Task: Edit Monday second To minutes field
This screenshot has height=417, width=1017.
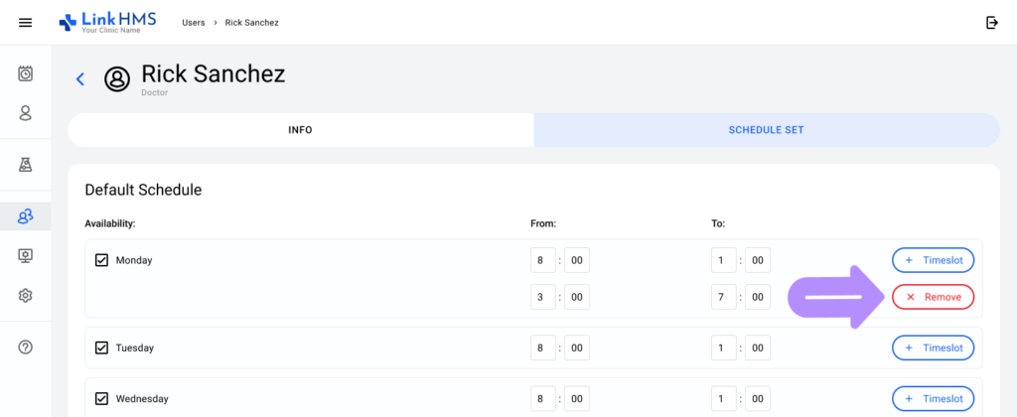Action: click(758, 297)
